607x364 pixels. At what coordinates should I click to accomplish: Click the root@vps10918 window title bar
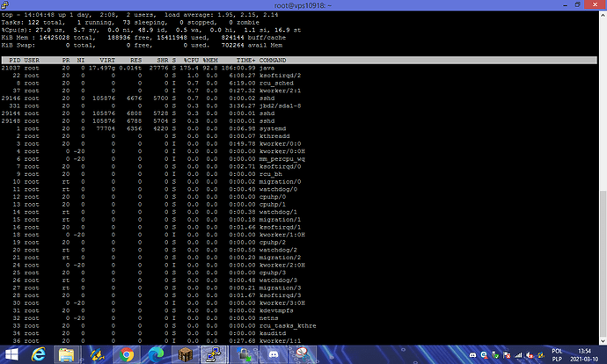tap(303, 5)
